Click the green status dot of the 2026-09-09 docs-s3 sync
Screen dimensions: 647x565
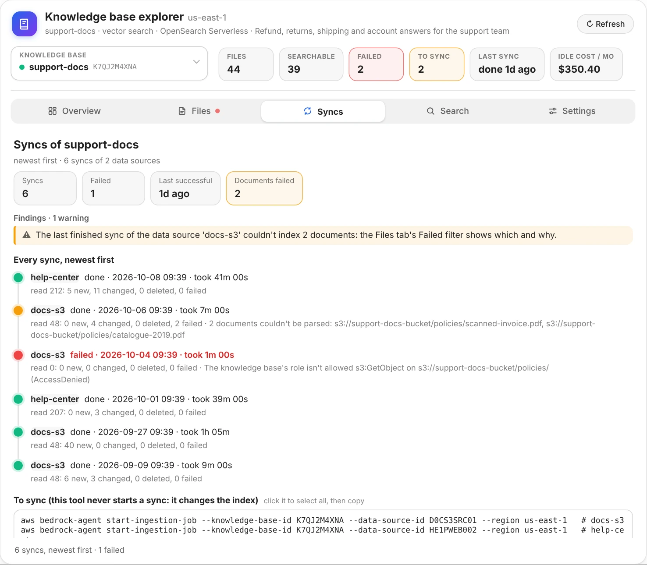pyautogui.click(x=18, y=466)
